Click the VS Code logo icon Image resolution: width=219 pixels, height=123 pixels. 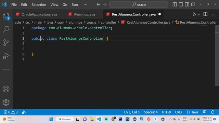coord(4,4)
